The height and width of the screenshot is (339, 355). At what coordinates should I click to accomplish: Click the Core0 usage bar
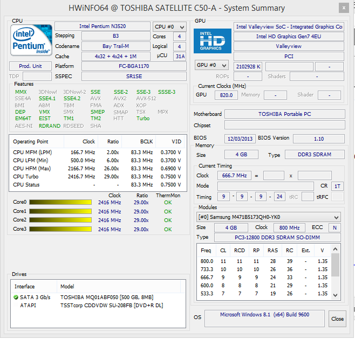(60, 202)
